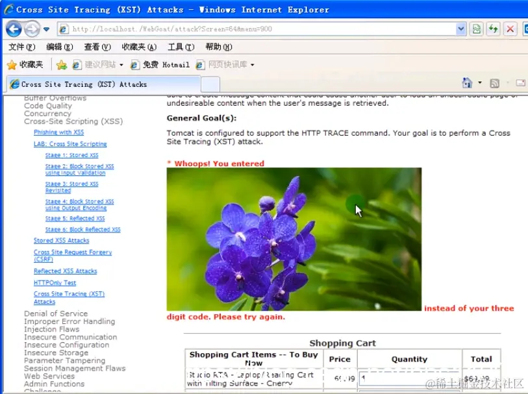Expand Improper Error Handling category
Image resolution: width=528 pixels, height=394 pixels.
pyautogui.click(x=69, y=321)
